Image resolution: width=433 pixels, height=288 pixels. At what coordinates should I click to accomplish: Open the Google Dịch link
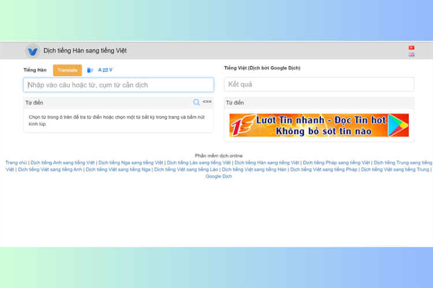click(x=218, y=176)
